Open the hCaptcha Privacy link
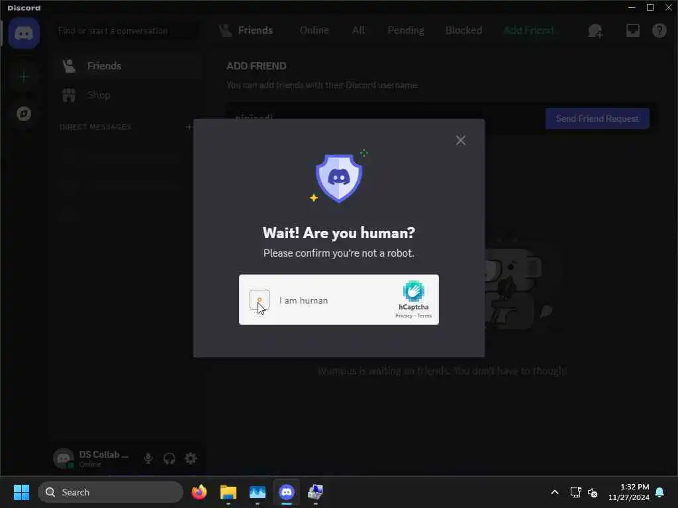The height and width of the screenshot is (508, 678). [403, 316]
